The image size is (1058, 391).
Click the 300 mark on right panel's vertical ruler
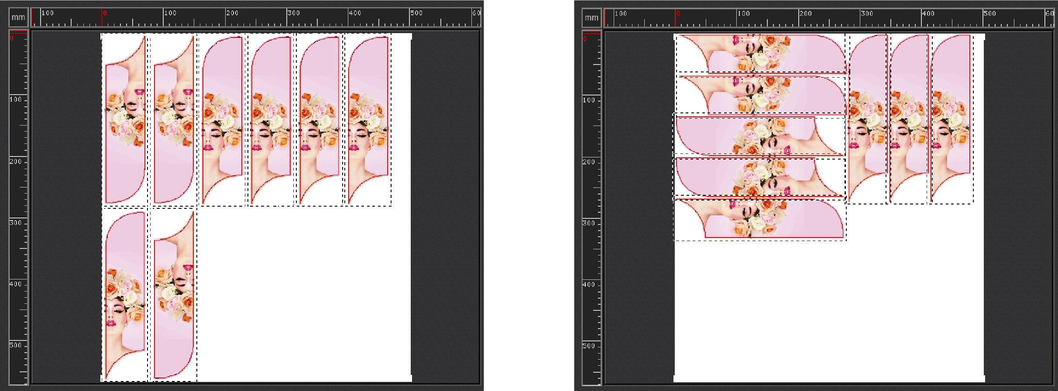pyautogui.click(x=589, y=223)
